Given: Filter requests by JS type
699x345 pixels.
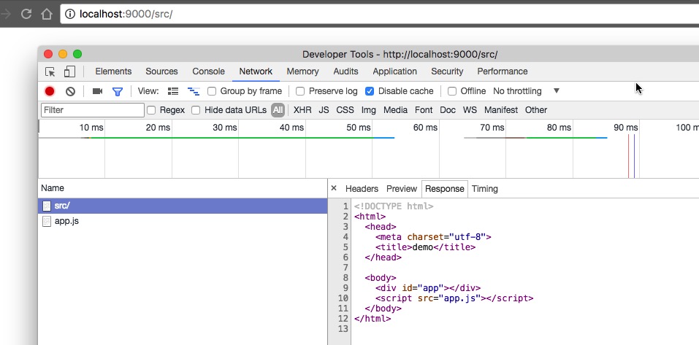Looking at the screenshot, I should (324, 110).
